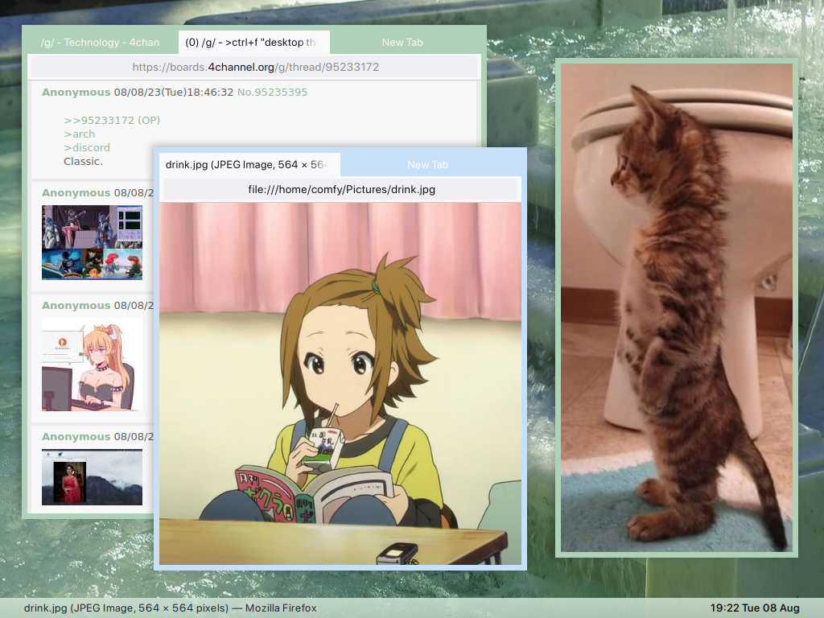Open post number No.95235395 link
The height and width of the screenshot is (618, 824).
tap(272, 92)
